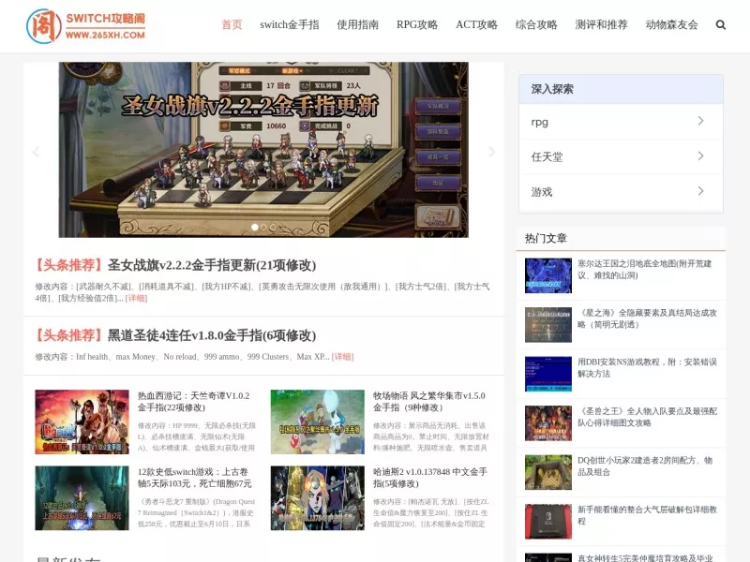Viewport: 750px width, 562px height.
Task: Open hot article 用DBI安装NS游戏教程
Action: [647, 367]
